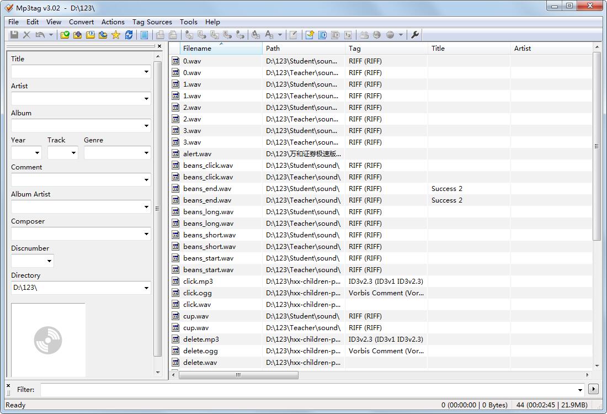Image resolution: width=607 pixels, height=414 pixels.
Task: Expand the Title field dropdown
Action: pyautogui.click(x=146, y=72)
